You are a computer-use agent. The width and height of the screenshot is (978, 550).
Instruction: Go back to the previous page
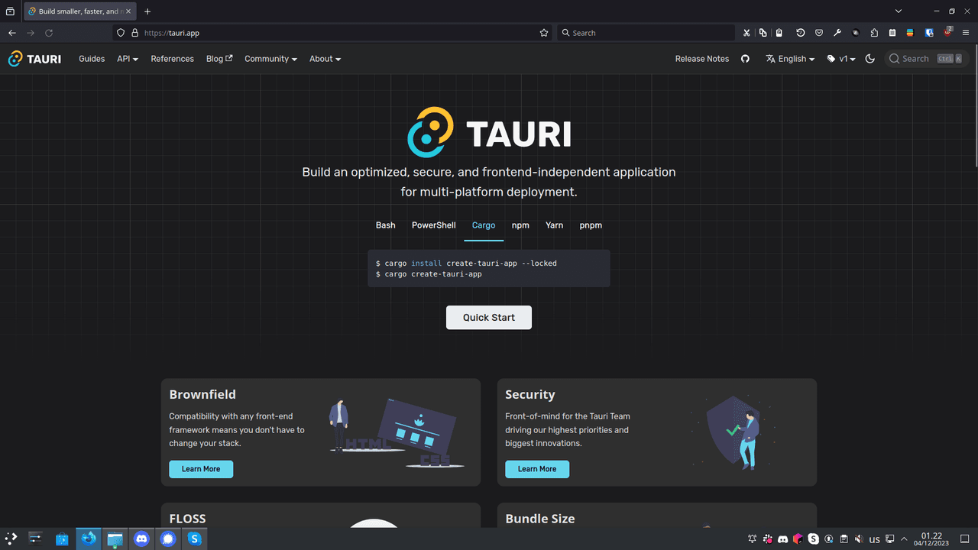coord(12,33)
